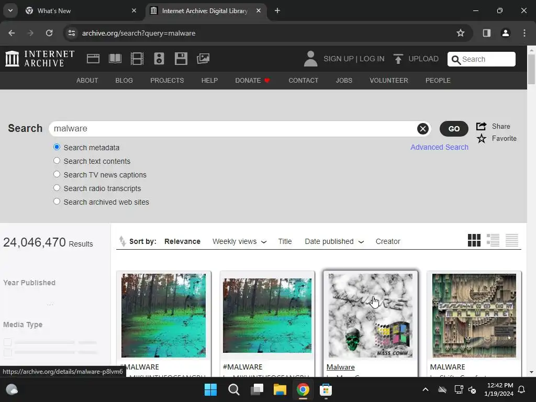Screen dimensions: 536x402
Task: Open Chrome three-dot menu
Action: tap(524, 33)
